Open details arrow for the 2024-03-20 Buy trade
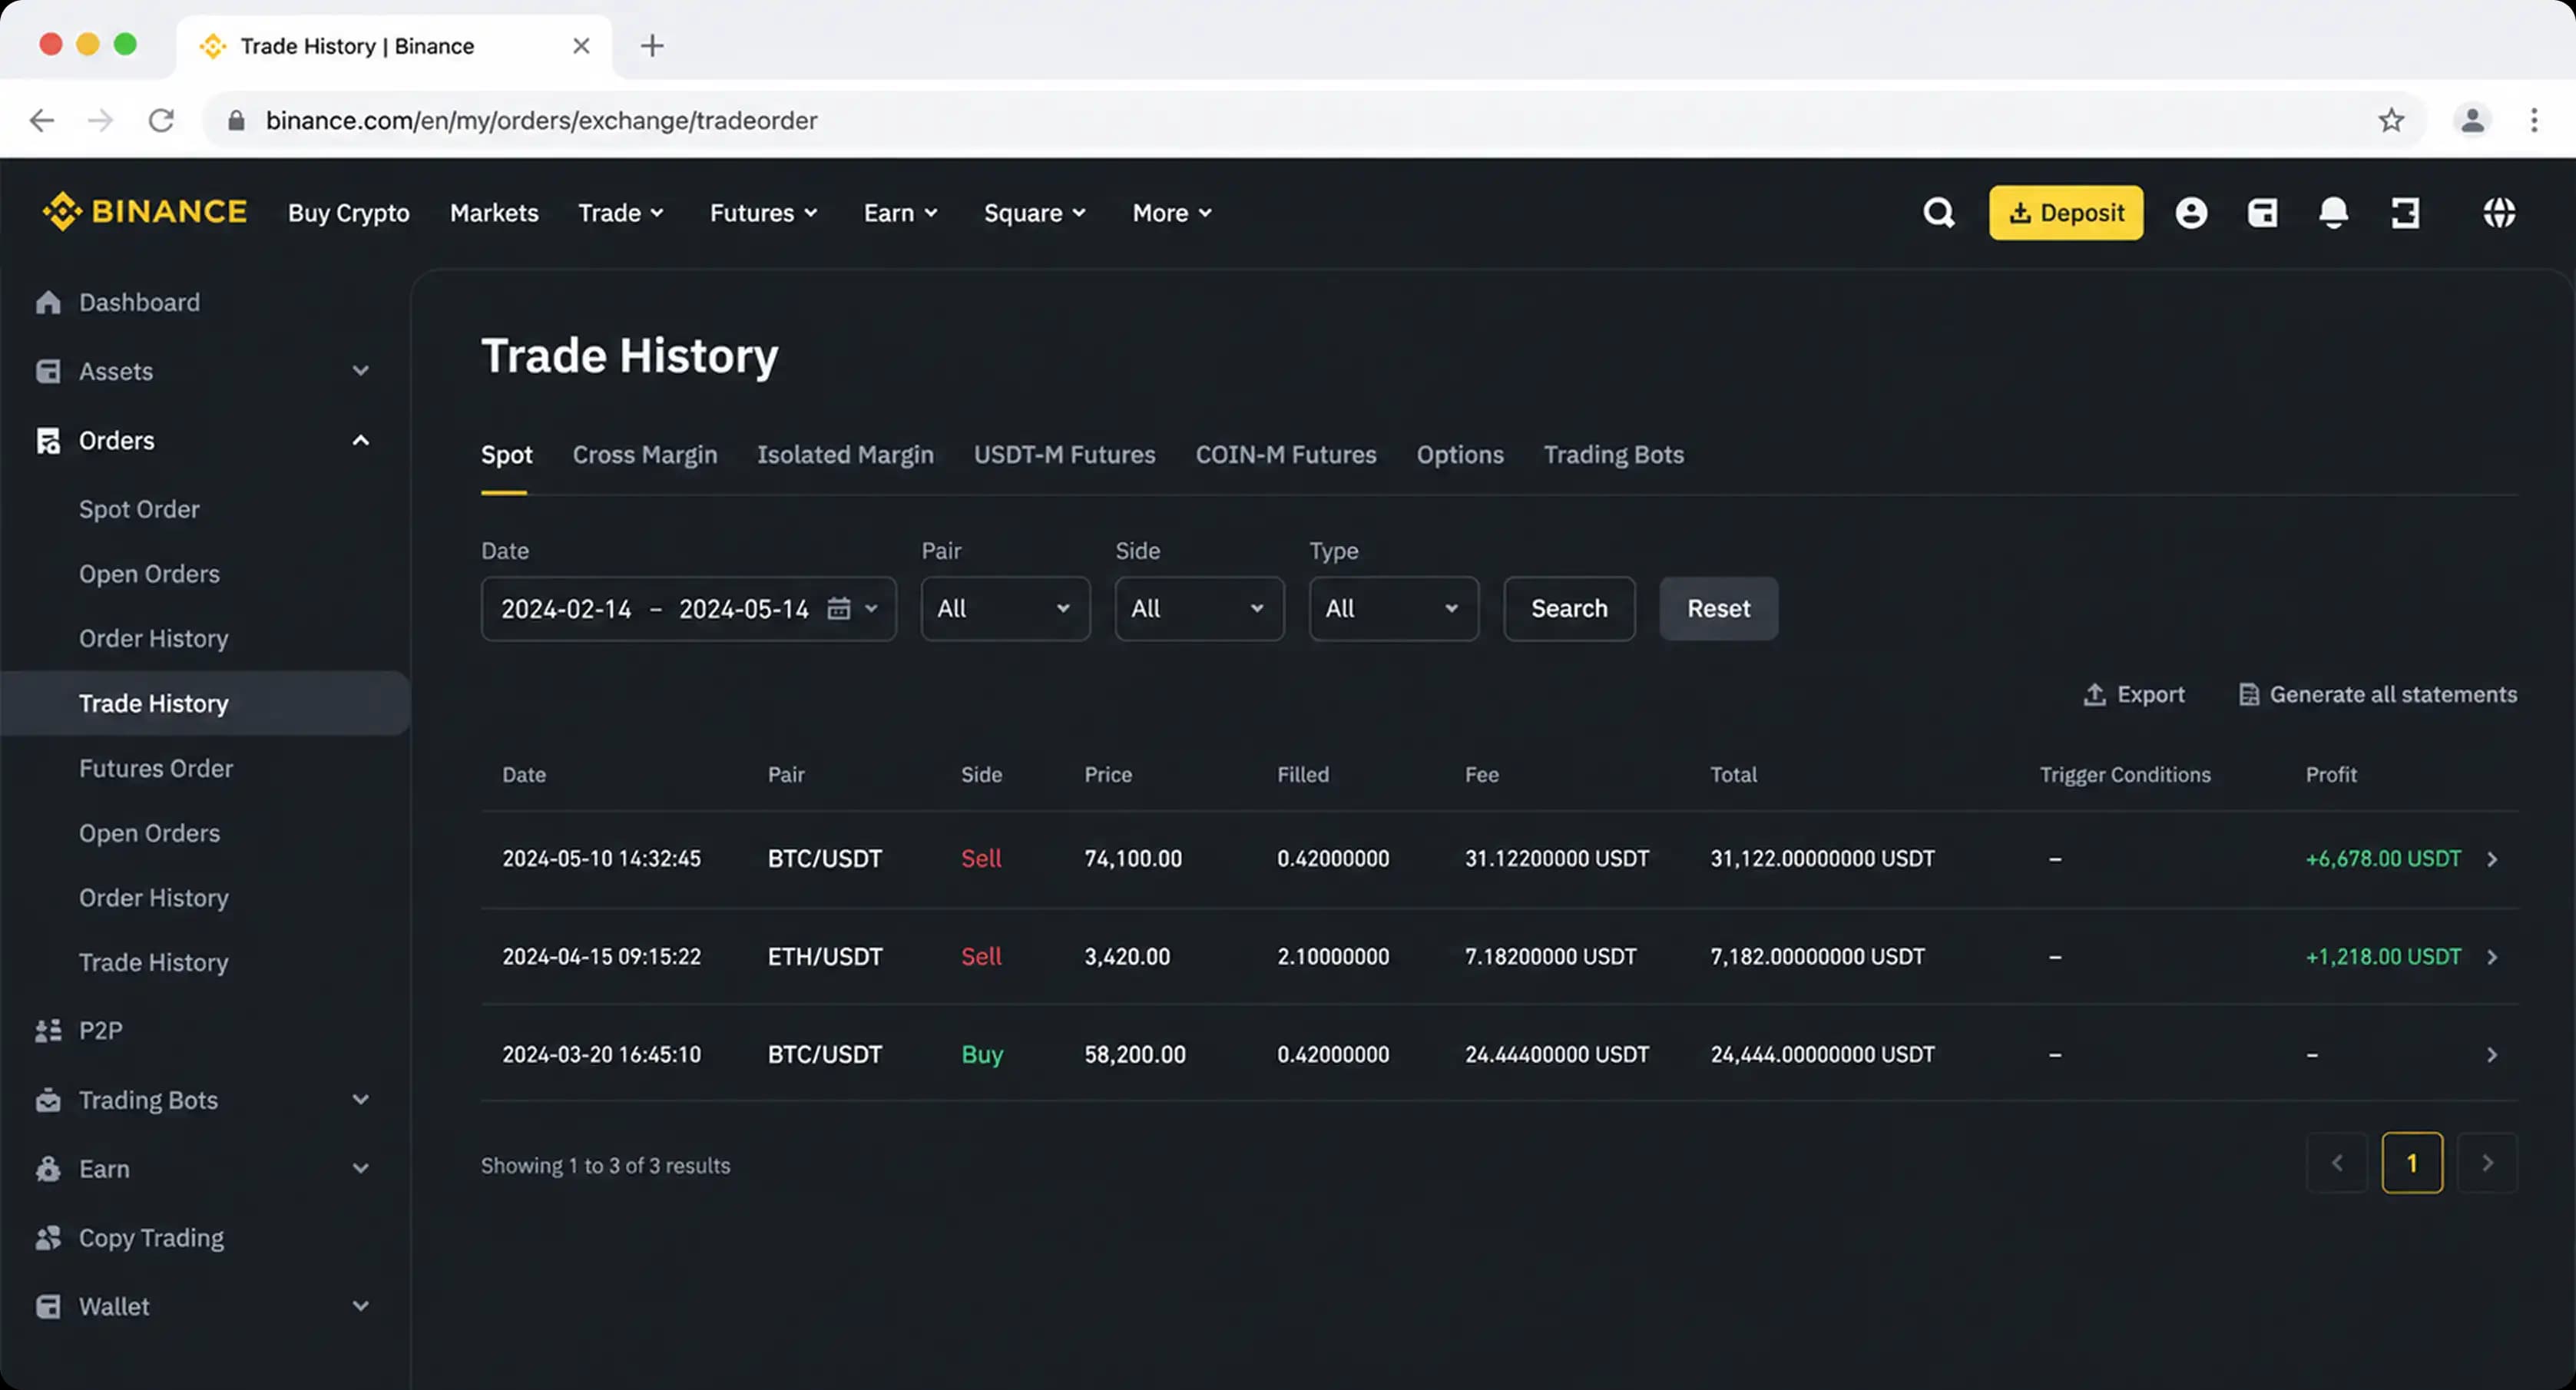 pos(2491,1055)
